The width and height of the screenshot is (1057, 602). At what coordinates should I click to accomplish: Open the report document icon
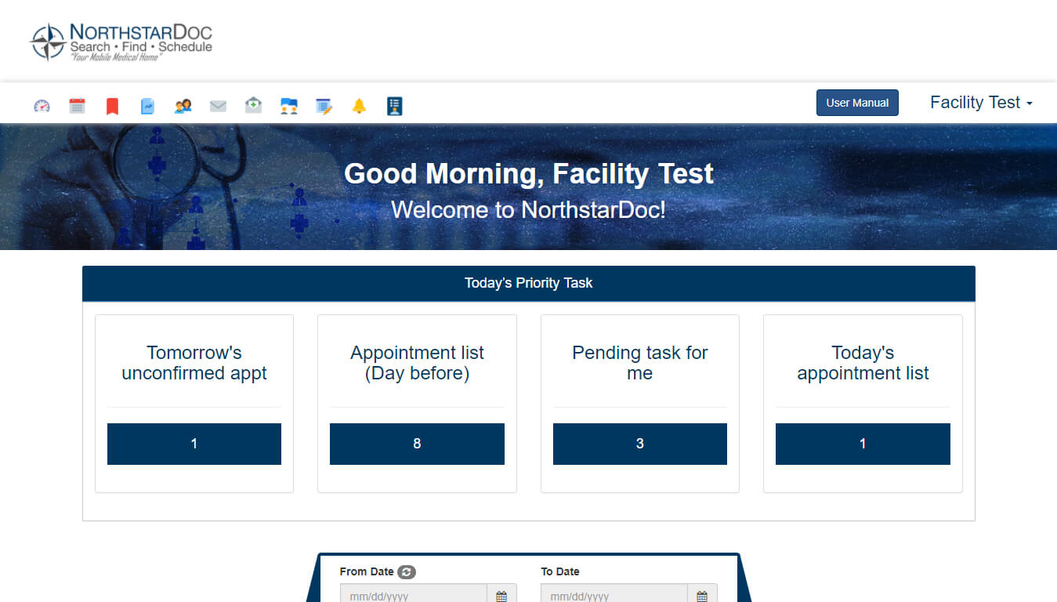coord(147,104)
